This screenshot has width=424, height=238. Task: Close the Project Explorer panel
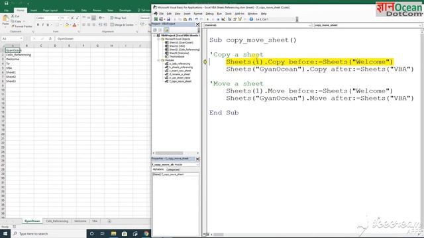pos(197,24)
